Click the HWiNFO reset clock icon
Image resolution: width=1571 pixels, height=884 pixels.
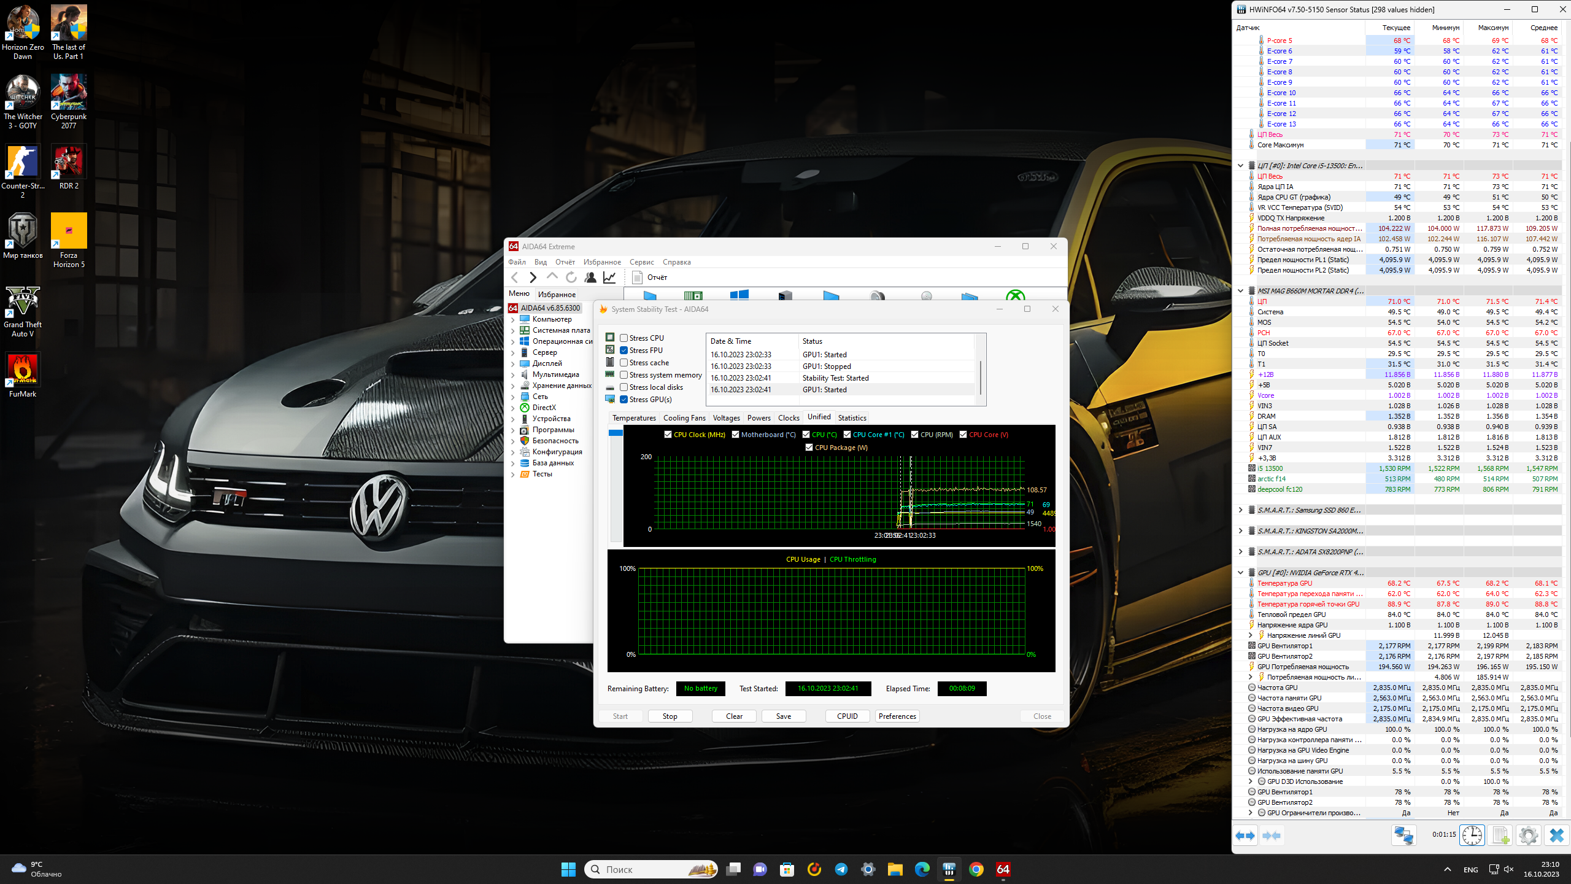click(x=1472, y=835)
